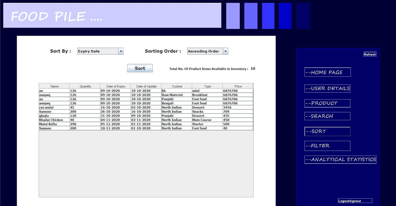396x206 pixels.
Task: Click expiry date 18-11-2020
Action: 116,128
